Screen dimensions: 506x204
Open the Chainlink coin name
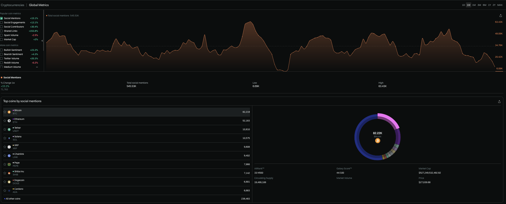coord(19,154)
